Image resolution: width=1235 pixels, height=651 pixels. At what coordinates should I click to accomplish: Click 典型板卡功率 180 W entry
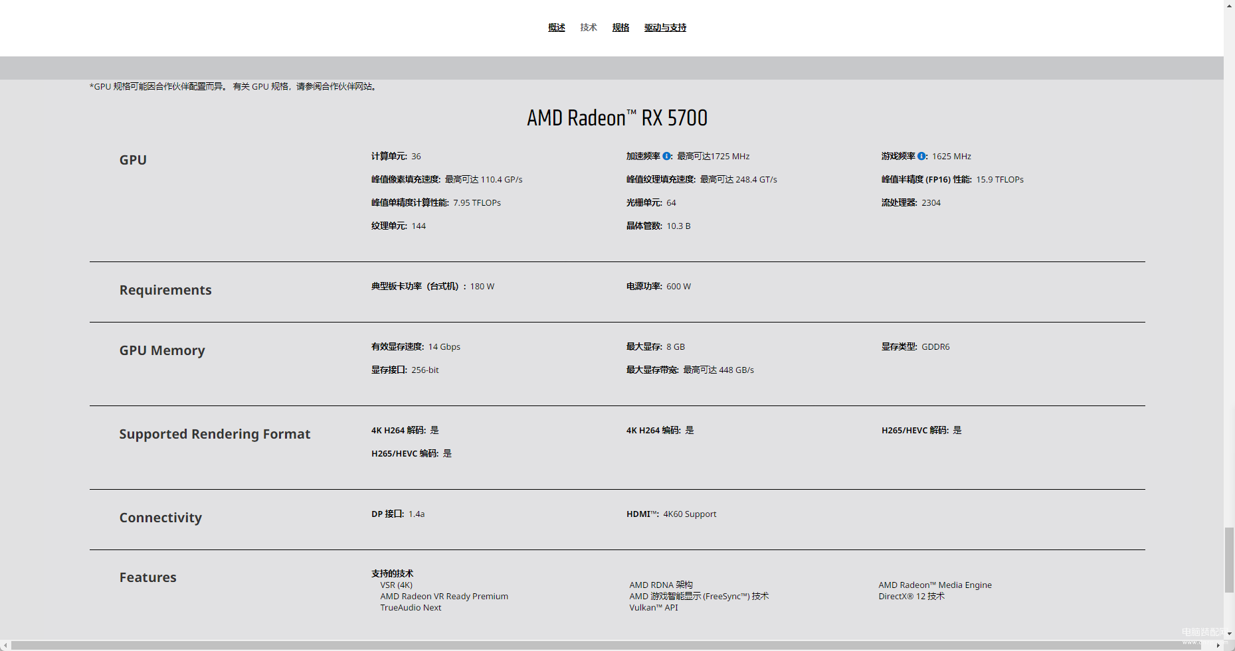click(x=432, y=286)
